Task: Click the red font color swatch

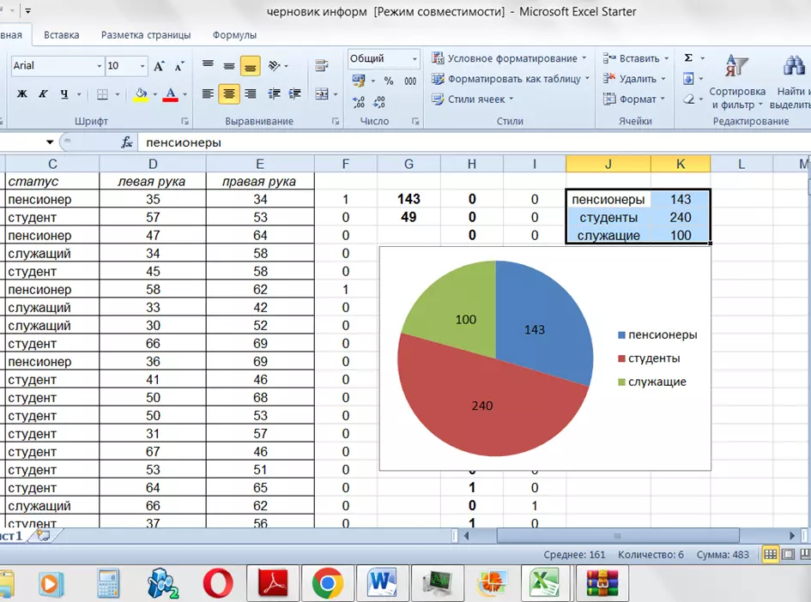Action: (170, 94)
